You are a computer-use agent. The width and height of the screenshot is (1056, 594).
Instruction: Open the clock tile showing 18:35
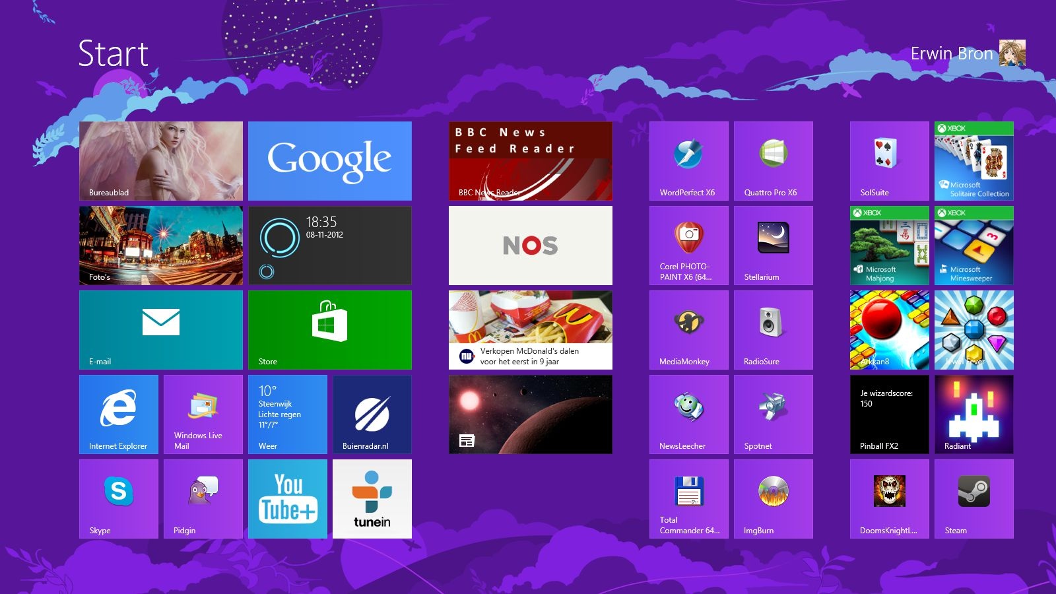(330, 246)
